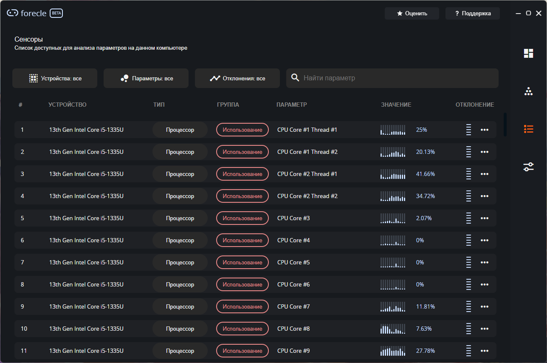Open the Устройства: все filter

click(55, 78)
